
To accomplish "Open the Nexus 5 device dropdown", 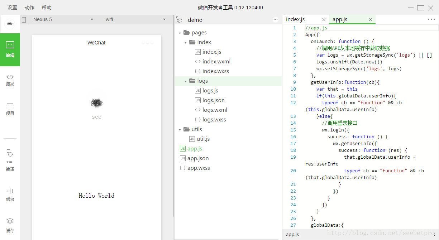I will [63, 19].
